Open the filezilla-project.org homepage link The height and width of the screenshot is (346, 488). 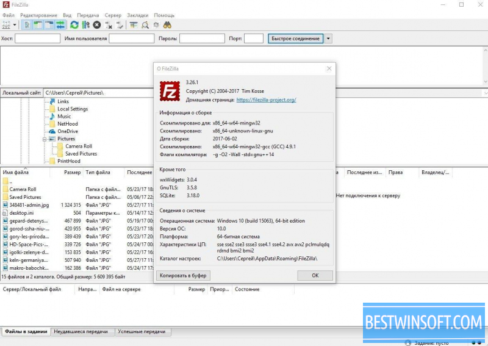point(266,99)
